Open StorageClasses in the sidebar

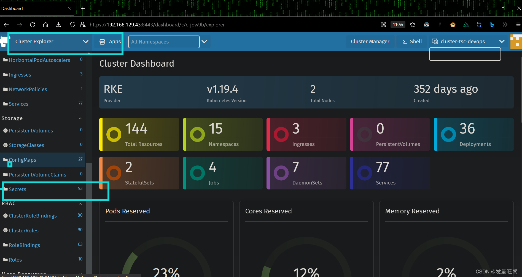tap(26, 145)
